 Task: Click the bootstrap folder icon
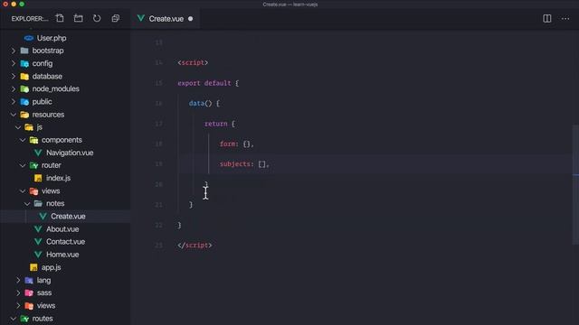24,51
